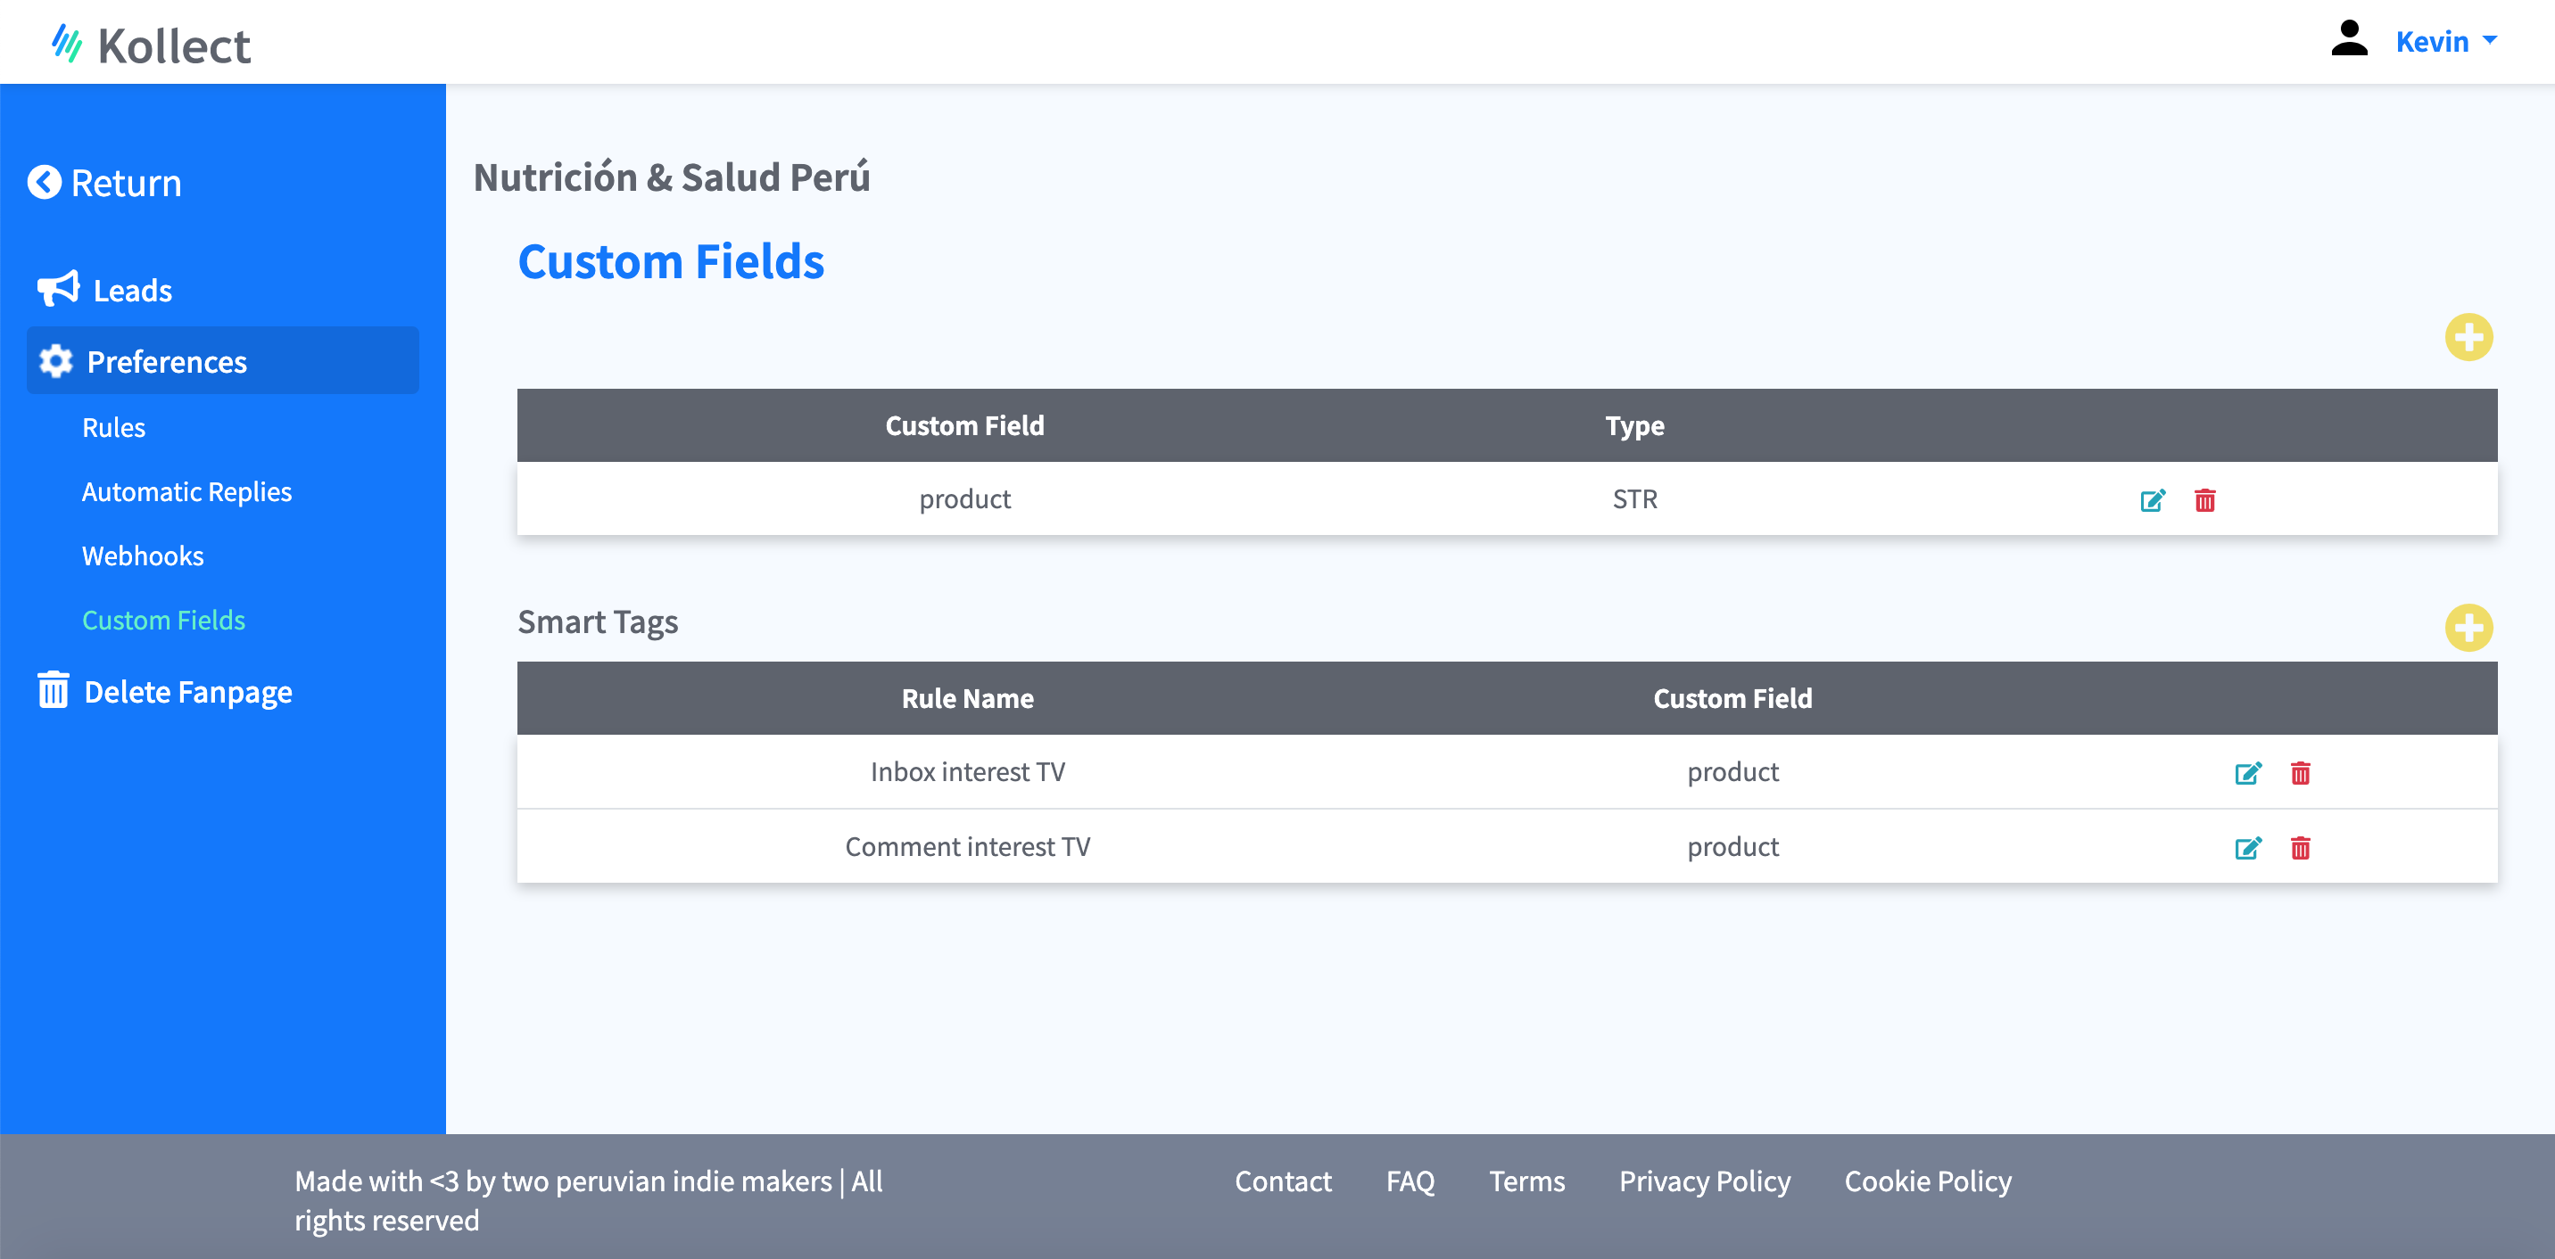Edit the Comment interest TV rule
This screenshot has width=2555, height=1259.
coord(2246,849)
